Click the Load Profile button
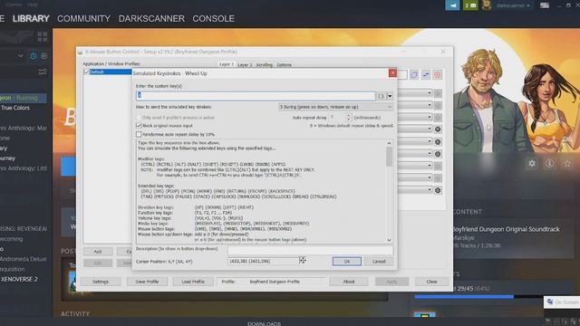This screenshot has width=580, height=326. (193, 282)
